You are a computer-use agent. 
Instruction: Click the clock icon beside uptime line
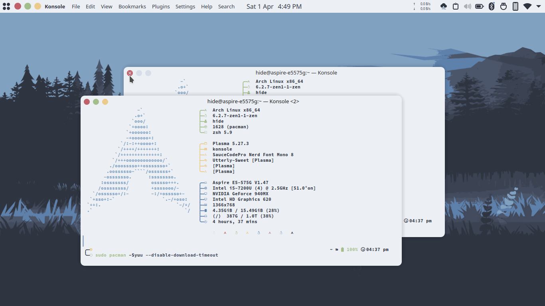click(x=205, y=222)
